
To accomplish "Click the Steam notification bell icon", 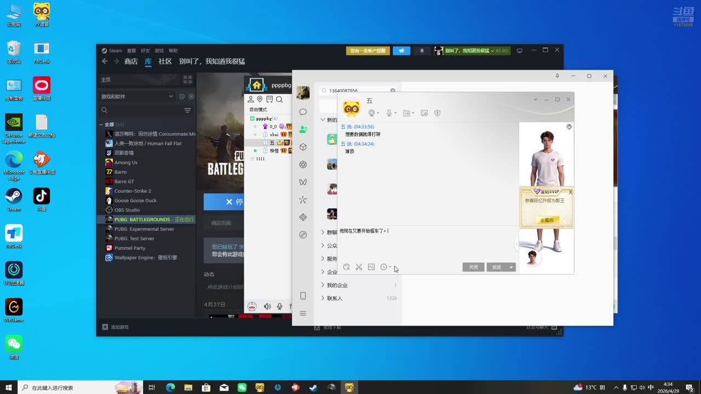I will 422,50.
